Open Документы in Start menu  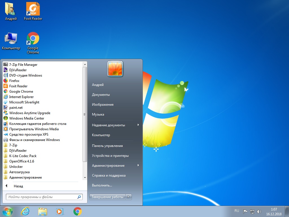tap(101, 95)
